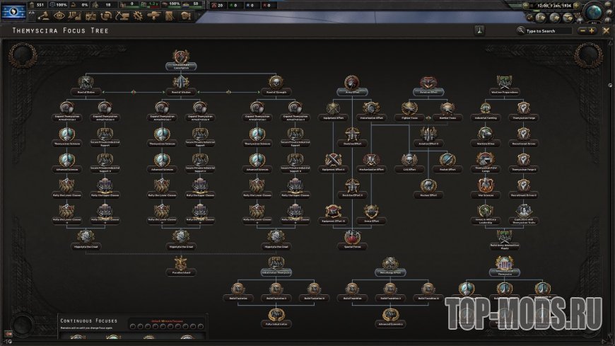The image size is (615, 346).
Task: Close the Themyscira Focus Tree window
Action: (x=605, y=31)
